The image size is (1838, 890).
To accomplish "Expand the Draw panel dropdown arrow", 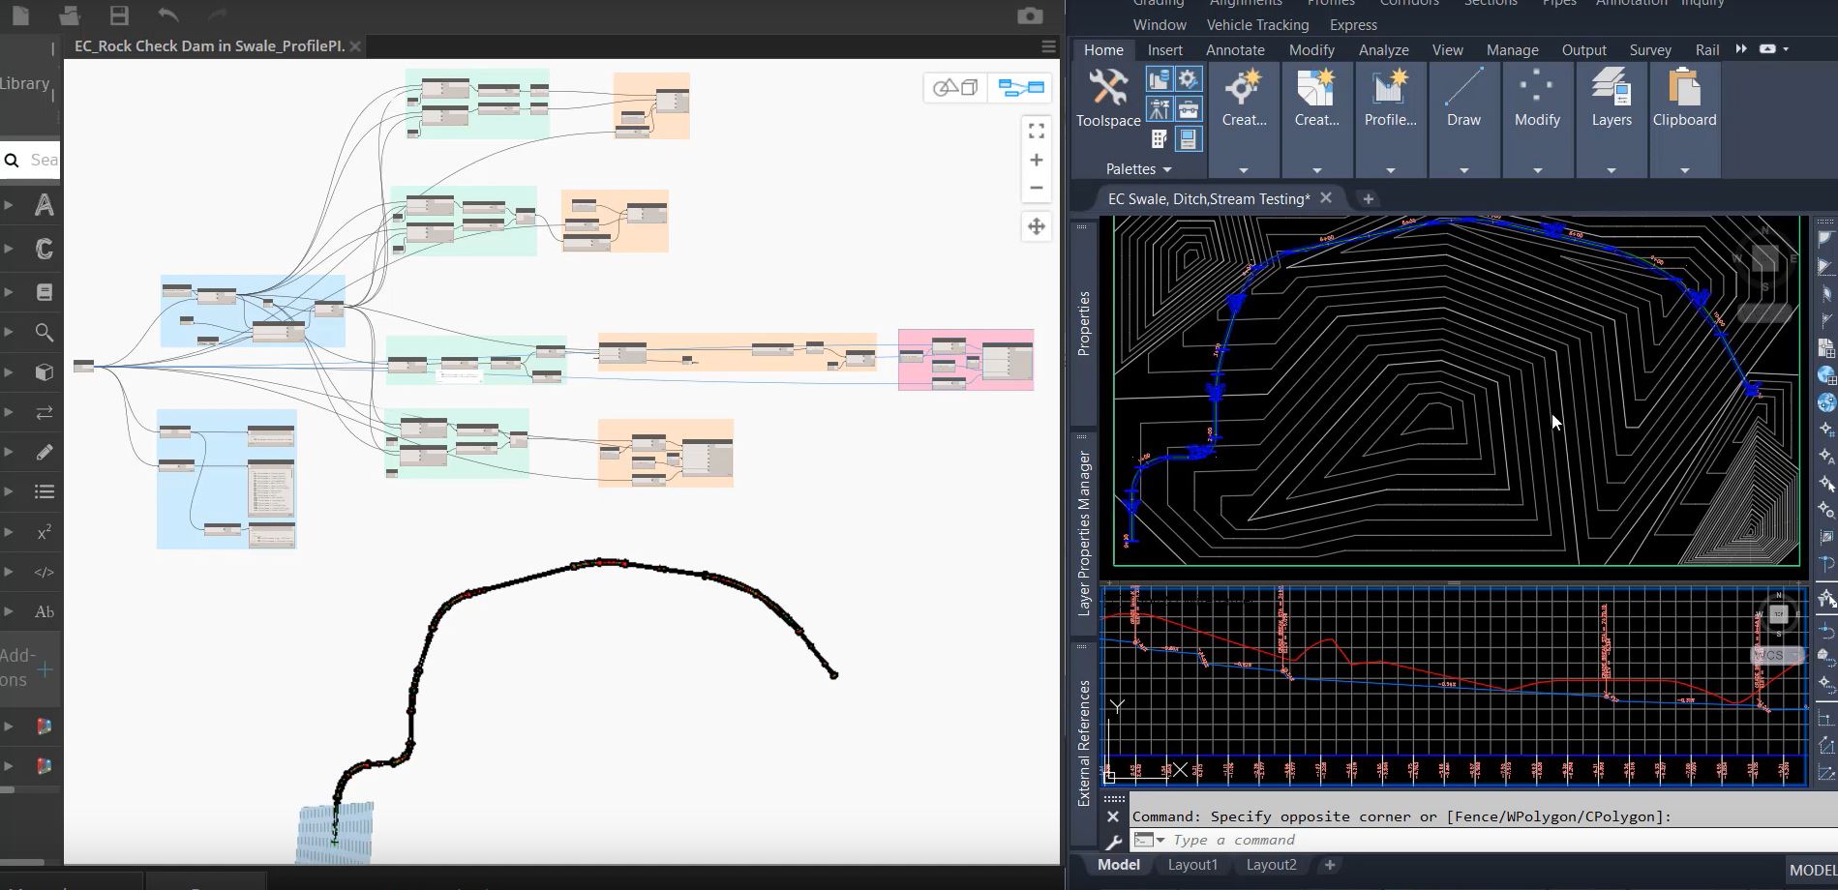I will point(1463,170).
